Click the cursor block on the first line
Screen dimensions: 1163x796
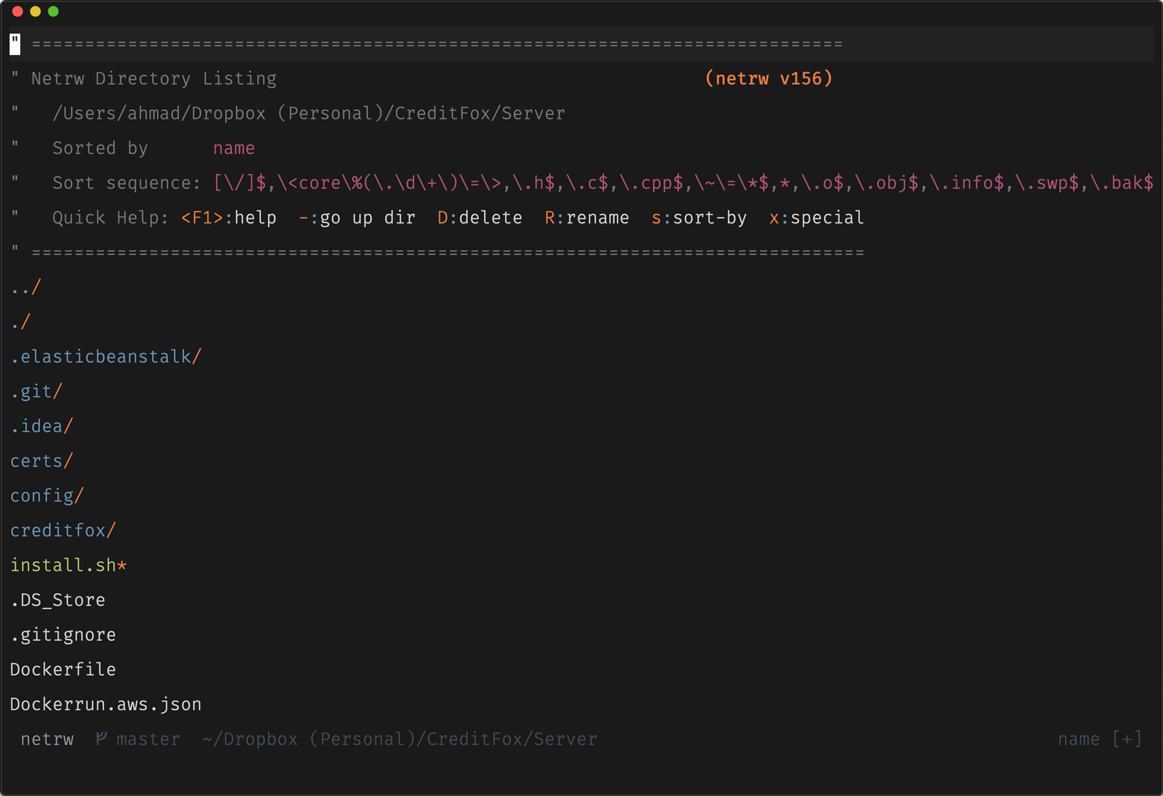pos(16,44)
